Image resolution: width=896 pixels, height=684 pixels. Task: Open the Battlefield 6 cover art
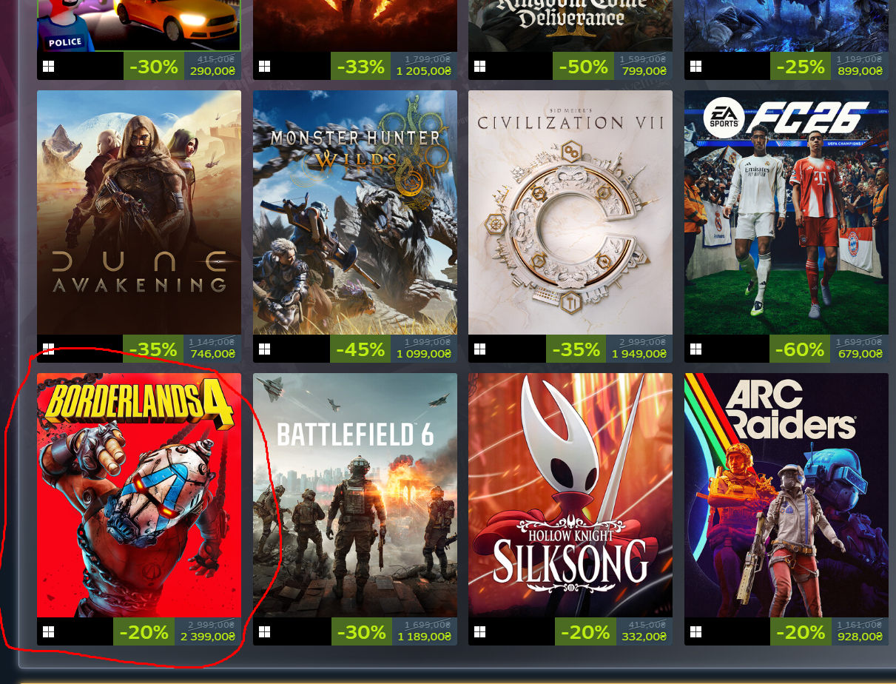pyautogui.click(x=355, y=495)
